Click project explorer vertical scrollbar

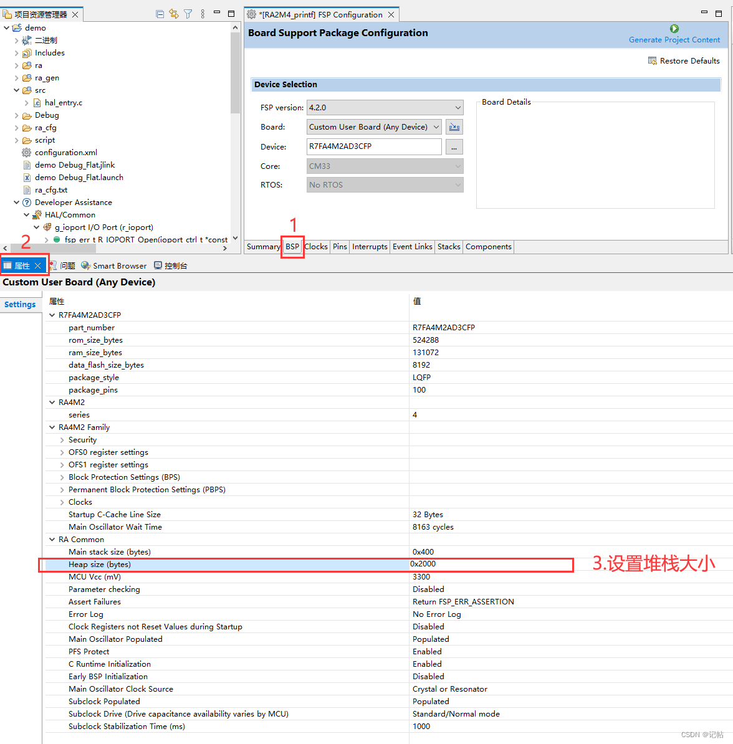(235, 74)
